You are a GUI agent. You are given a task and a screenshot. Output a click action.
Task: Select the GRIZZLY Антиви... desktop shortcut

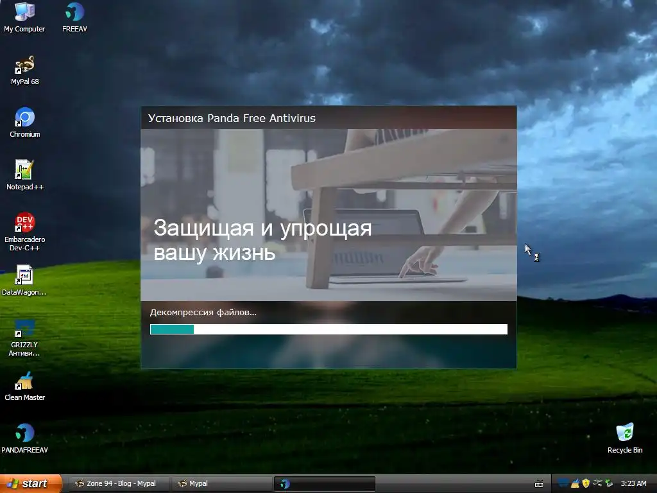(24, 338)
